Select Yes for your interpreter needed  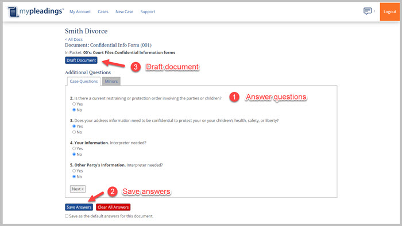tap(74, 148)
